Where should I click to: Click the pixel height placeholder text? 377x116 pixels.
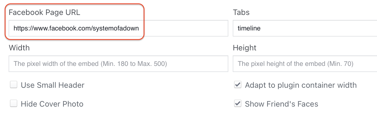pyautogui.click(x=295, y=64)
